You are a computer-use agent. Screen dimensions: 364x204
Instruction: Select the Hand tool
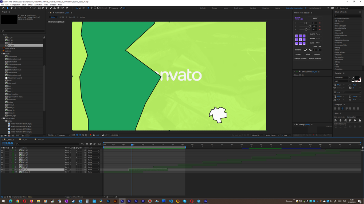click(11, 8)
